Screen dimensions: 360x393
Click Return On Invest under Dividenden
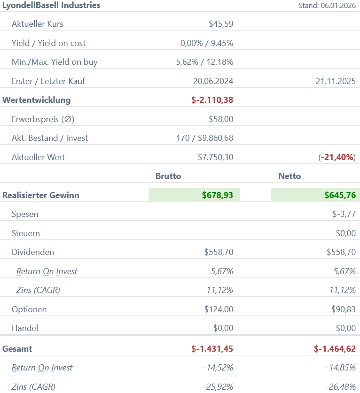coord(47,271)
